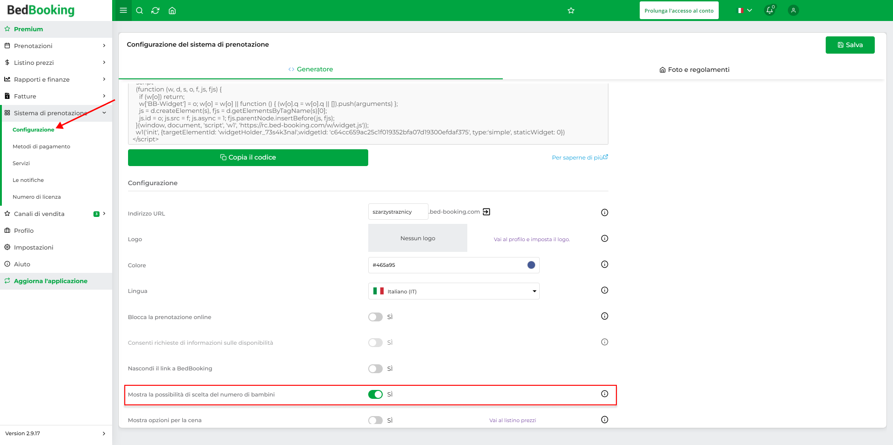Viewport: 893px width, 445px height.
Task: Toggle Nascondi il link a BedBooking
Action: click(x=375, y=369)
